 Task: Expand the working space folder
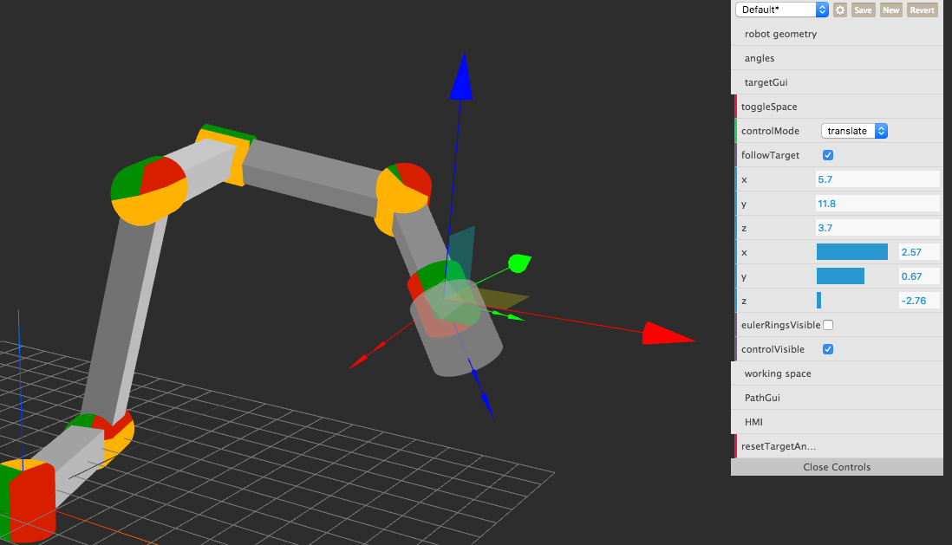(837, 373)
